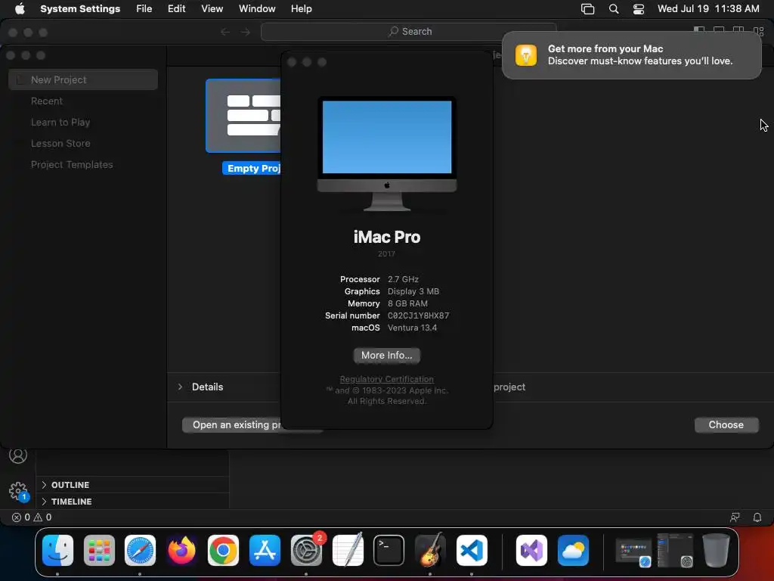Open App Store from the Dock
Screen dimensions: 774x581
click(265, 551)
